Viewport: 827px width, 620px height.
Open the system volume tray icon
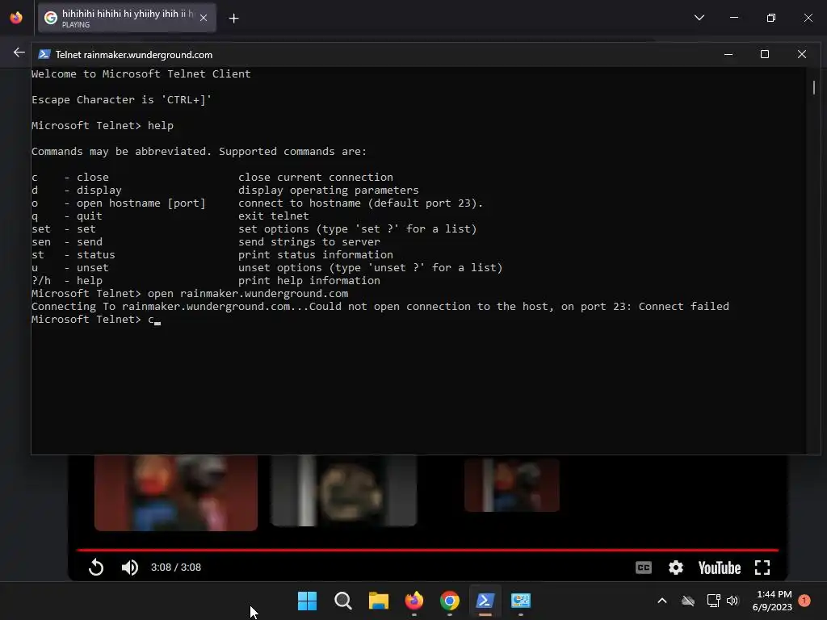point(732,601)
